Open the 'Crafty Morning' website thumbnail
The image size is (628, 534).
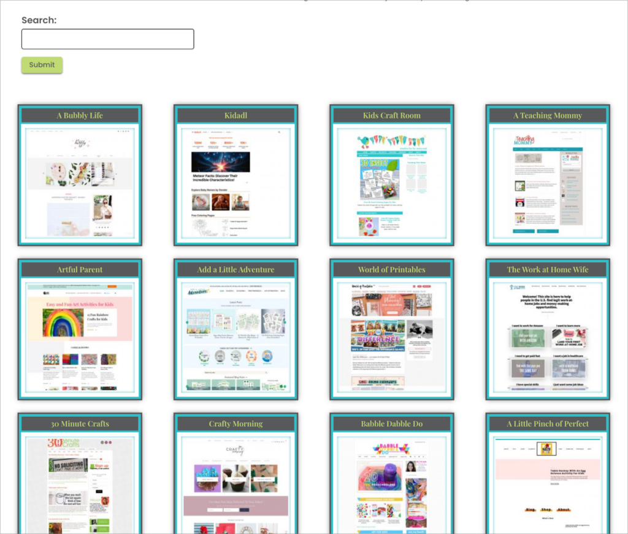click(235, 484)
